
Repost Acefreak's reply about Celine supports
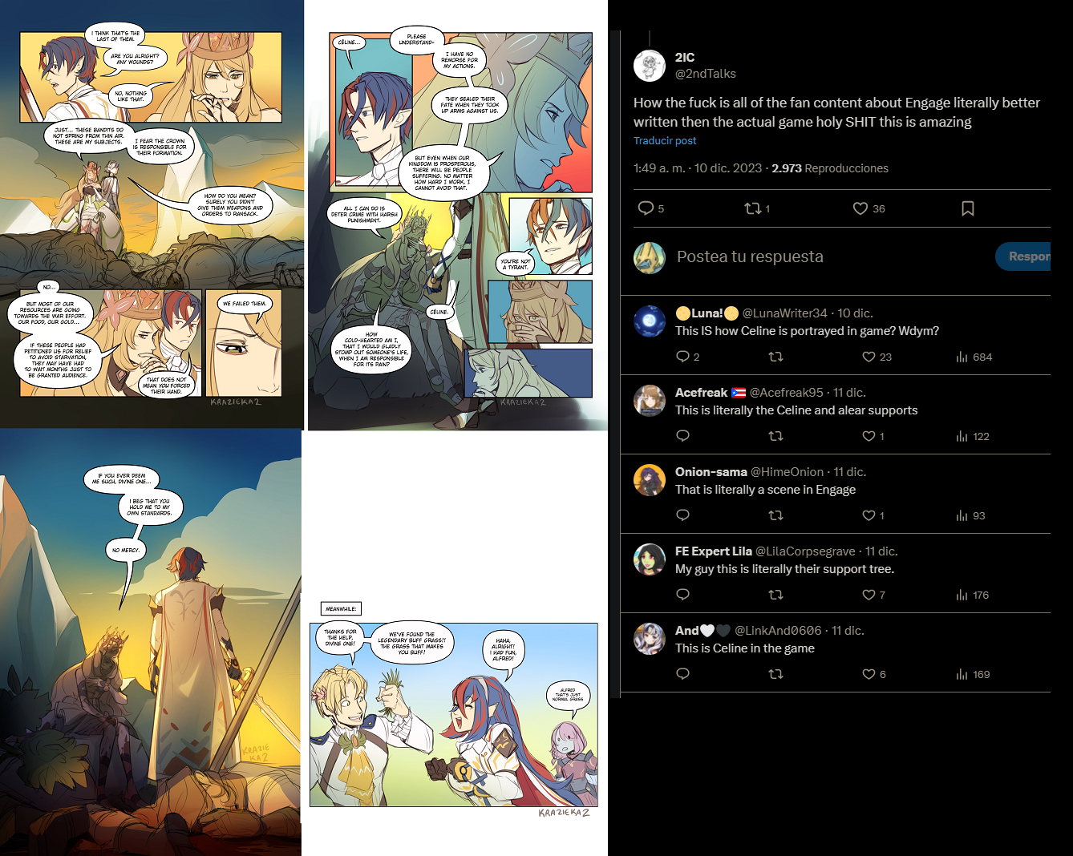coord(775,436)
